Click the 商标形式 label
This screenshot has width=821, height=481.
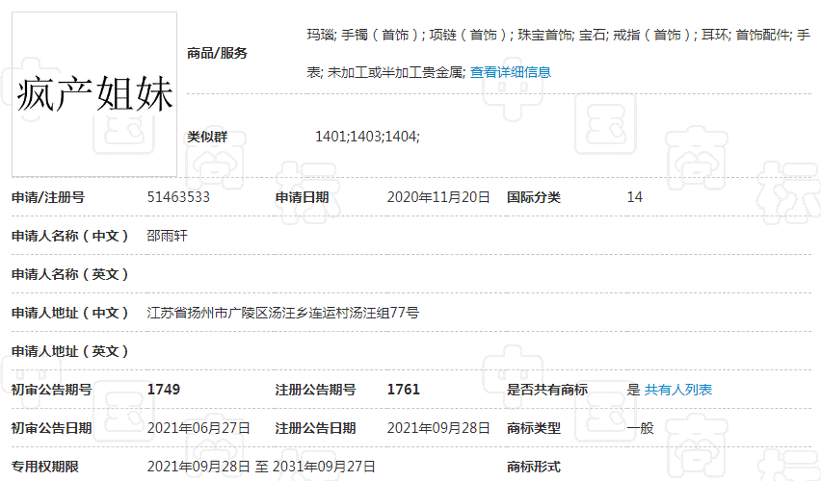coord(534,467)
